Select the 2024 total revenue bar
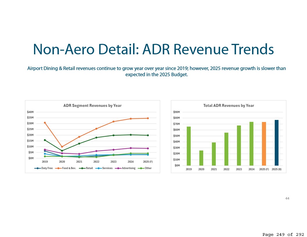 251,143
